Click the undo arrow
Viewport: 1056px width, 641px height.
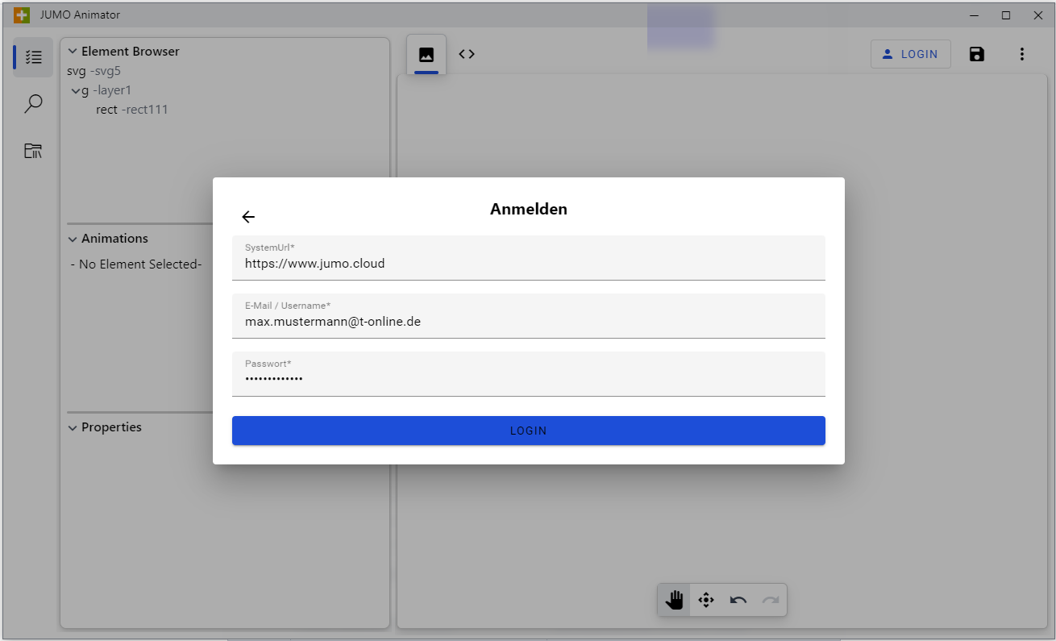point(738,600)
